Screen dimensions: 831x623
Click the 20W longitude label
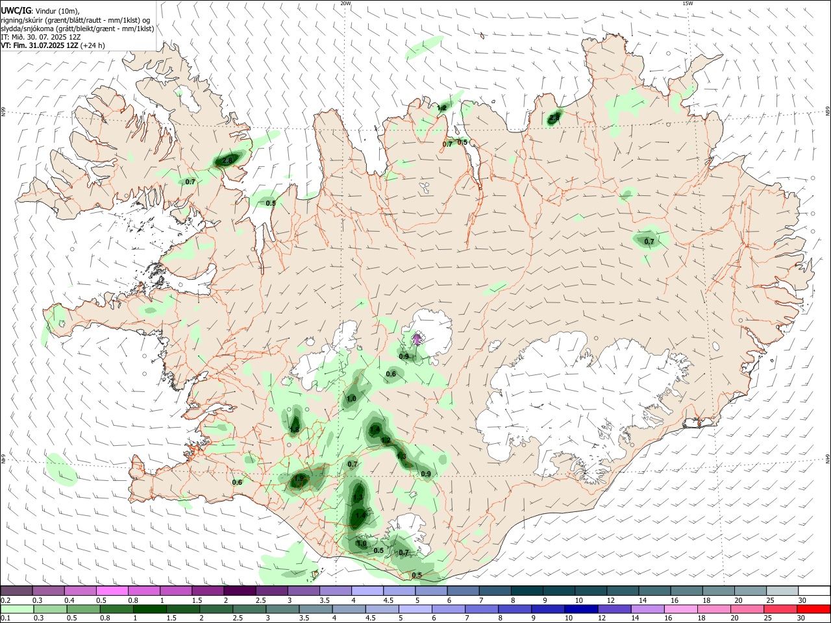[345, 3]
